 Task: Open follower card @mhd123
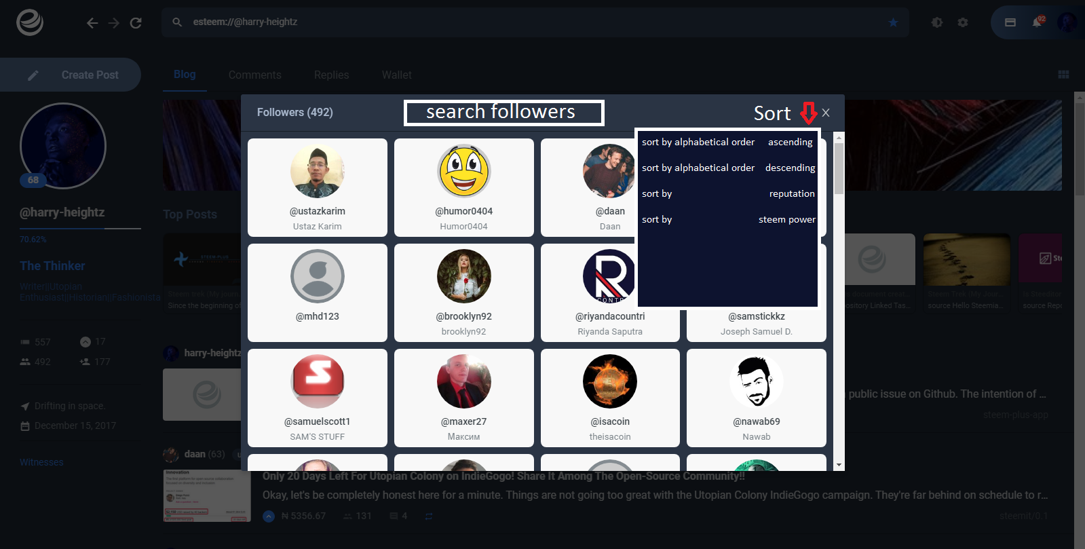(x=318, y=293)
